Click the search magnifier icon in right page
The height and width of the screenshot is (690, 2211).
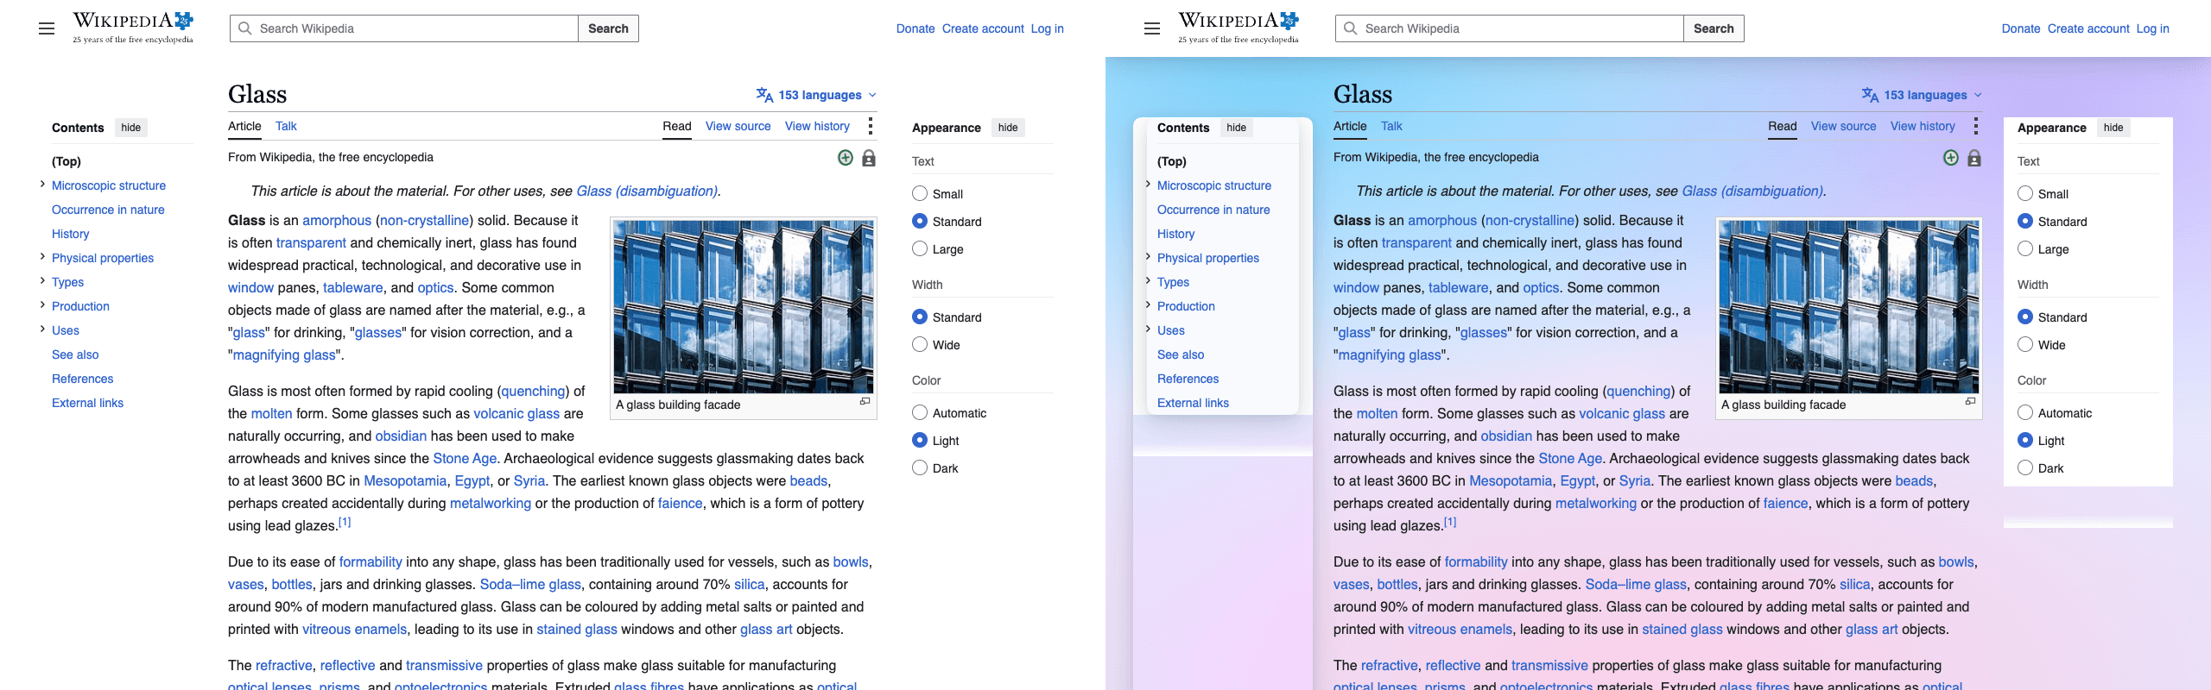tap(1351, 28)
